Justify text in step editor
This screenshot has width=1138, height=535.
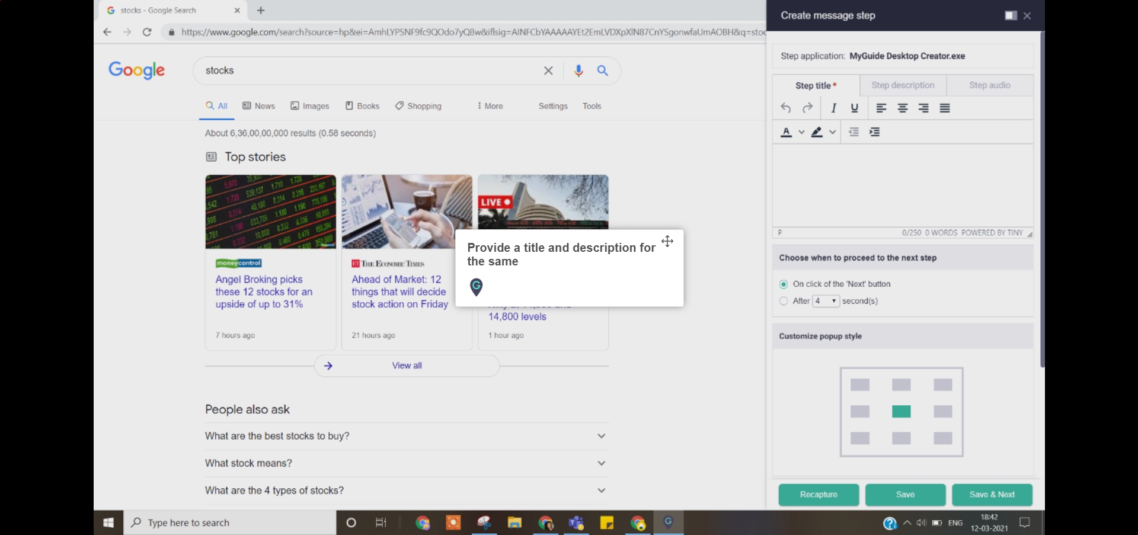coord(945,108)
